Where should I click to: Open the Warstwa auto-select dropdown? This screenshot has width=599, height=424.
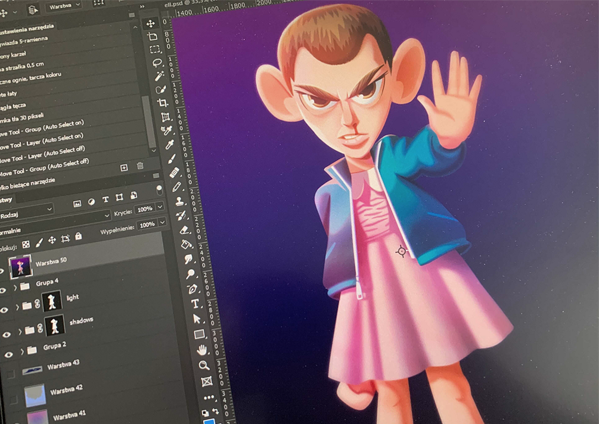(x=63, y=6)
